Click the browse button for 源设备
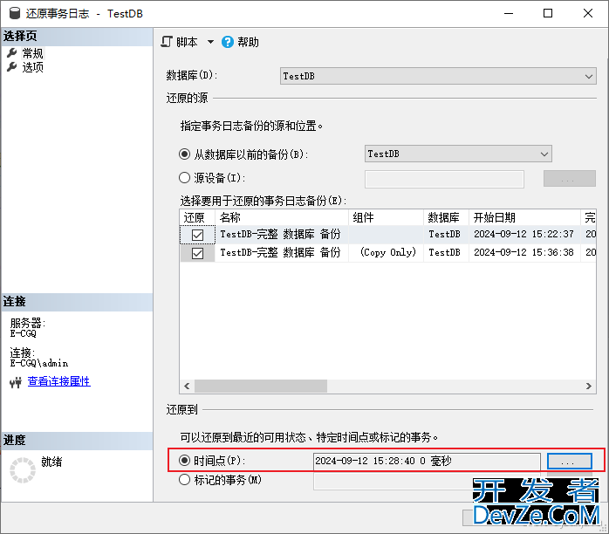This screenshot has height=534, width=609. pyautogui.click(x=570, y=179)
